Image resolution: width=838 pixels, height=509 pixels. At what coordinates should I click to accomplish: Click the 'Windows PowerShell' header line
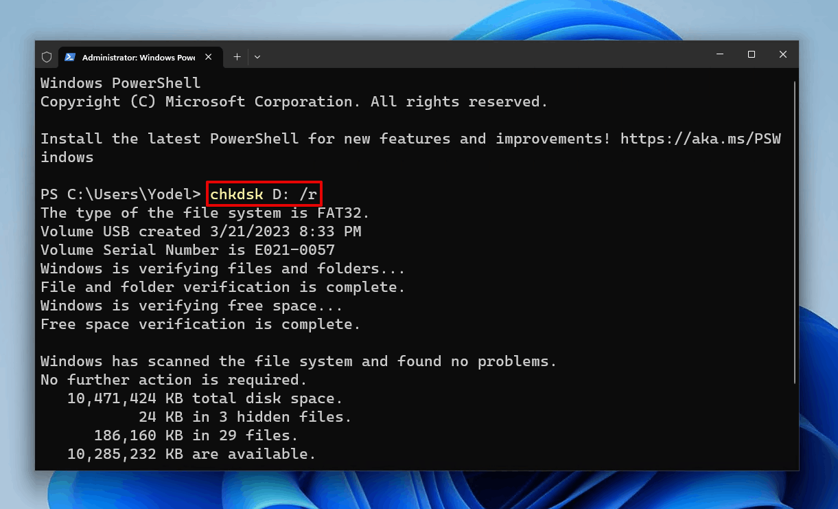click(121, 83)
